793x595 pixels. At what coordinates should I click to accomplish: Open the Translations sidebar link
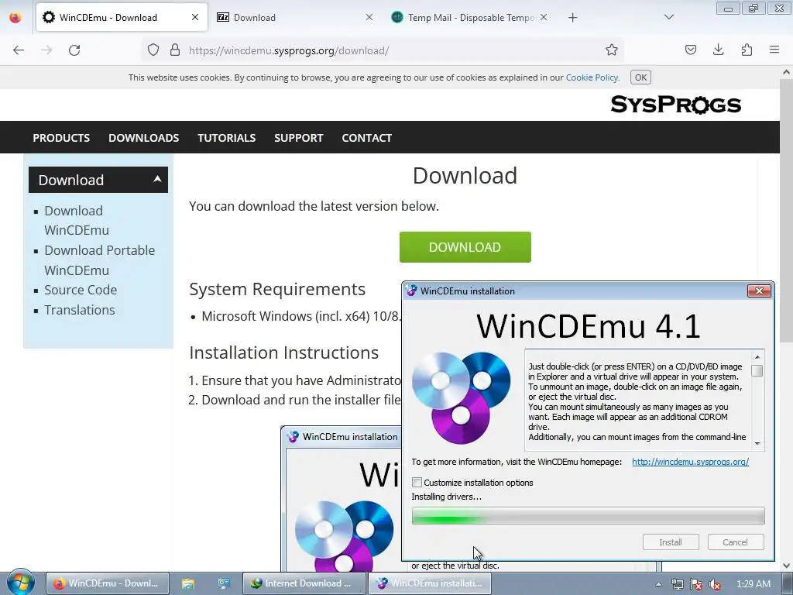(x=80, y=310)
